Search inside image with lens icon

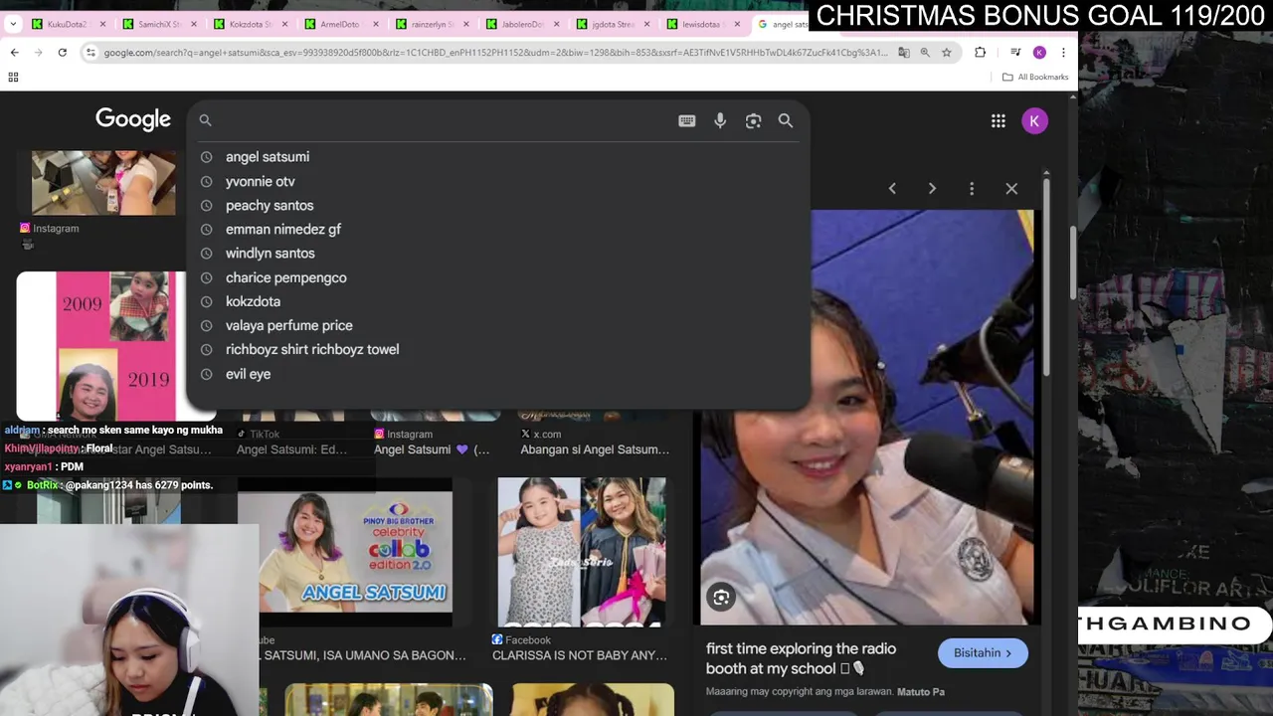[721, 597]
